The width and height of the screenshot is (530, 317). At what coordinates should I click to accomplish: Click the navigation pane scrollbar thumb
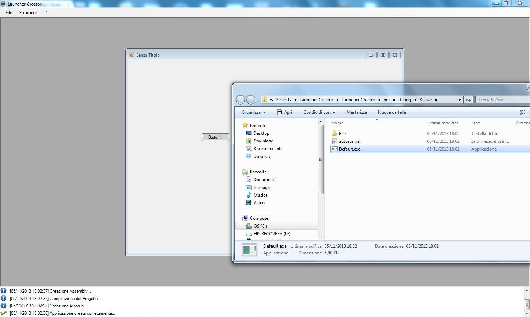click(x=321, y=159)
